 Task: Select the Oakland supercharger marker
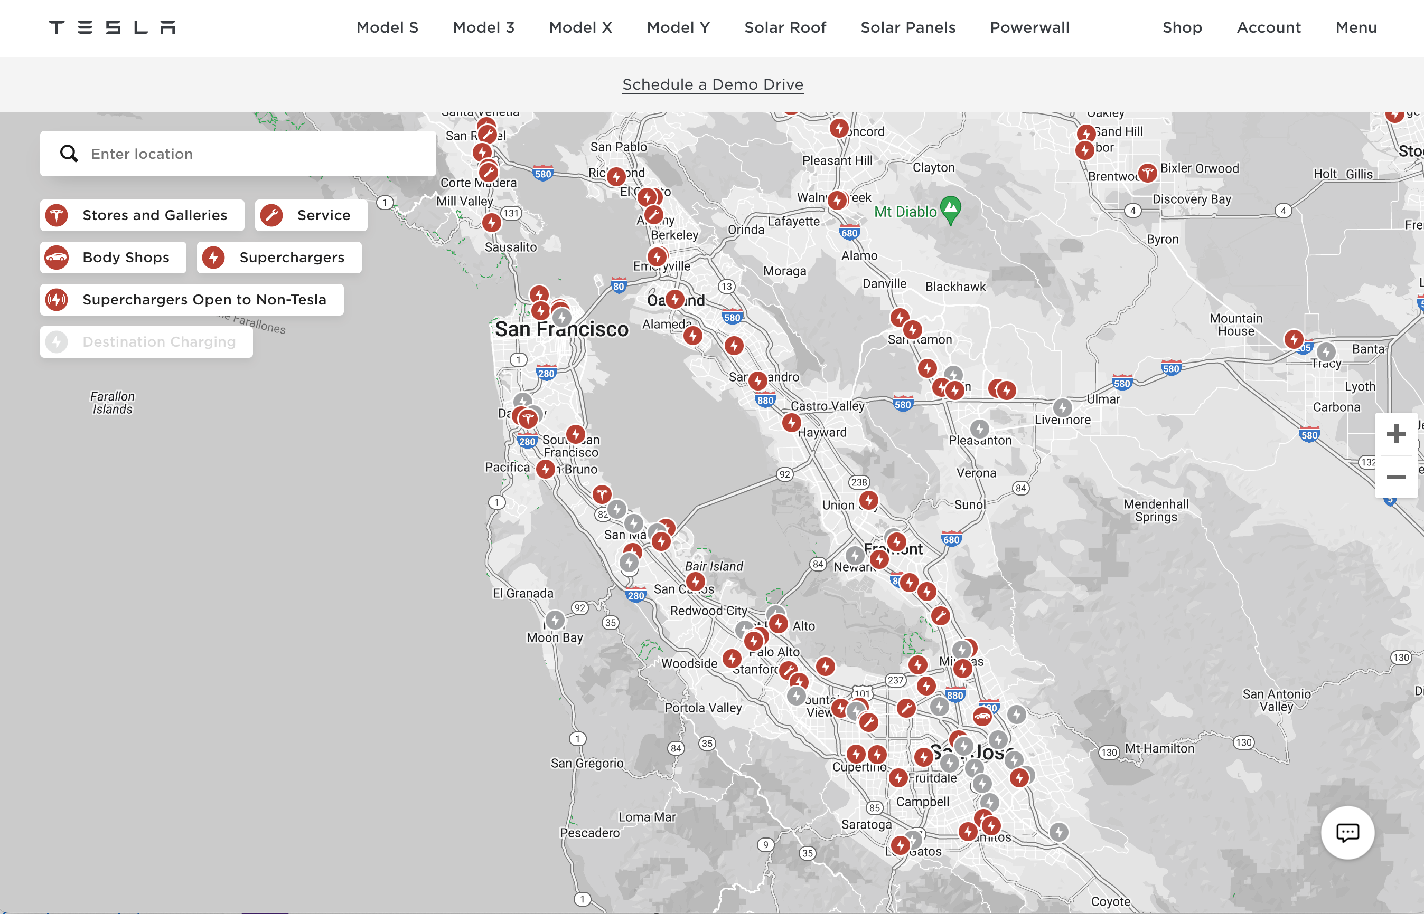coord(674,299)
